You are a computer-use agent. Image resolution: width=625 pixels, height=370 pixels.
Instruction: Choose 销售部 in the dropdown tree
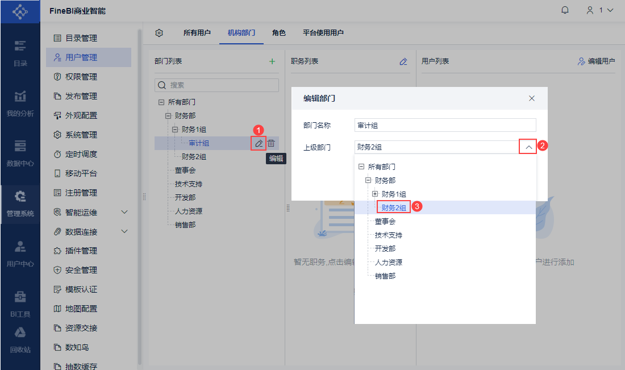click(385, 276)
